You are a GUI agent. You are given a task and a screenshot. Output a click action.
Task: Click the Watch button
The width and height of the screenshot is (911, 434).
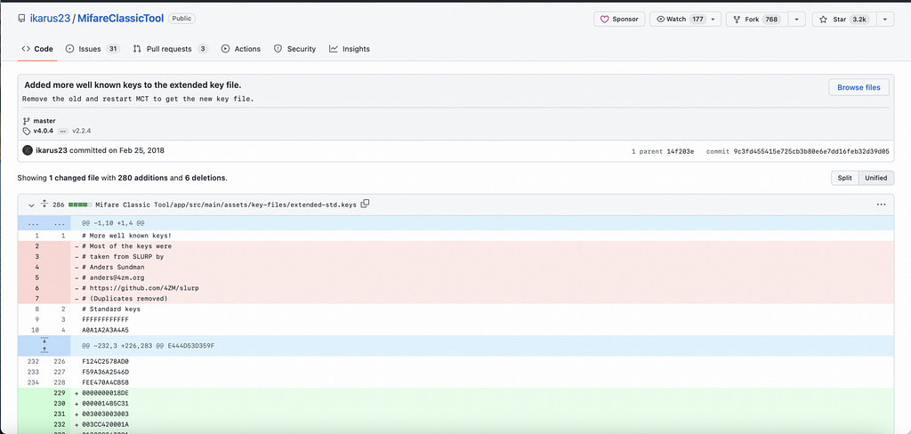coord(685,20)
